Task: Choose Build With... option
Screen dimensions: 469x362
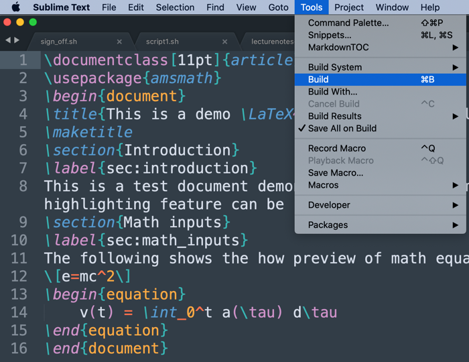Action: click(x=380, y=92)
